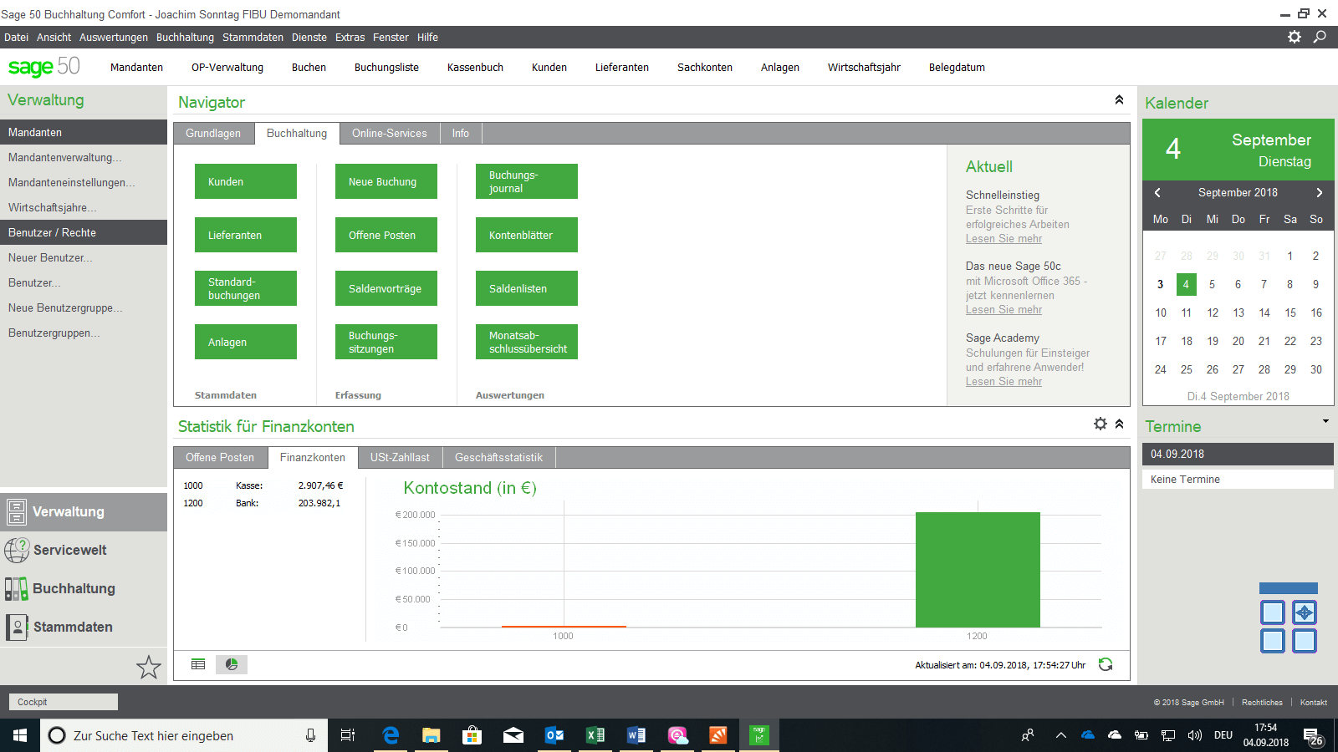1338x752 pixels.
Task: Click the green bar for account 1200
Action: tap(978, 569)
